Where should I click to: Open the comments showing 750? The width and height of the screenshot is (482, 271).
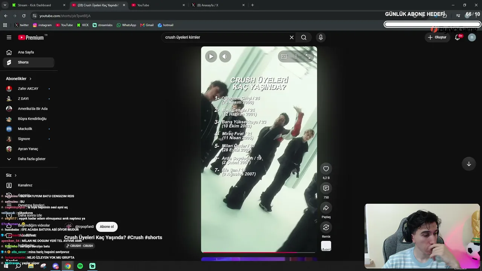pyautogui.click(x=326, y=188)
